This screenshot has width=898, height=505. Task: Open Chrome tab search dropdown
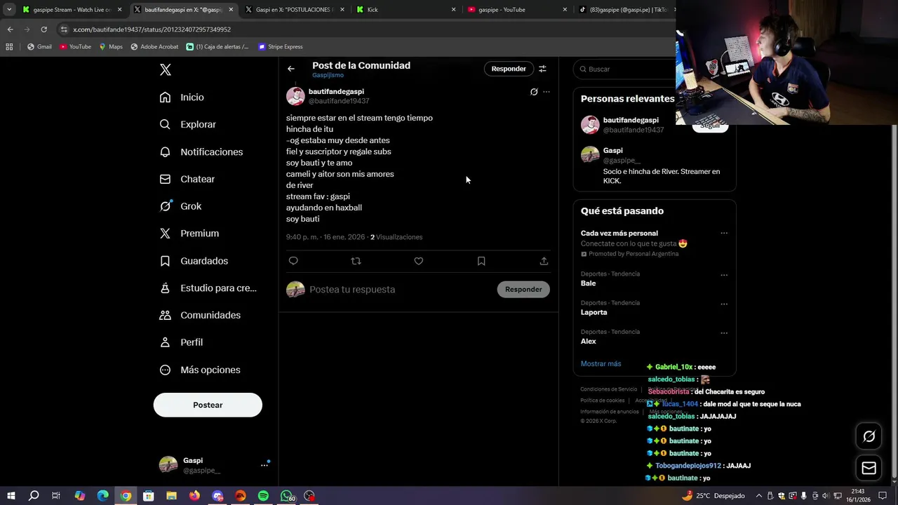[x=9, y=10]
